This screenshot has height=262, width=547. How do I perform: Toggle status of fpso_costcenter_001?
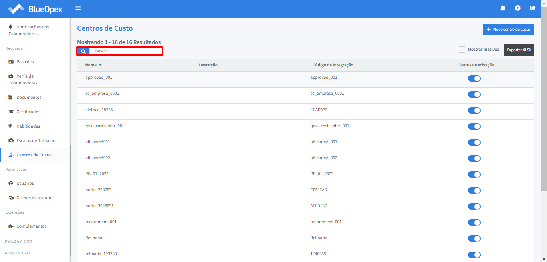pos(474,126)
